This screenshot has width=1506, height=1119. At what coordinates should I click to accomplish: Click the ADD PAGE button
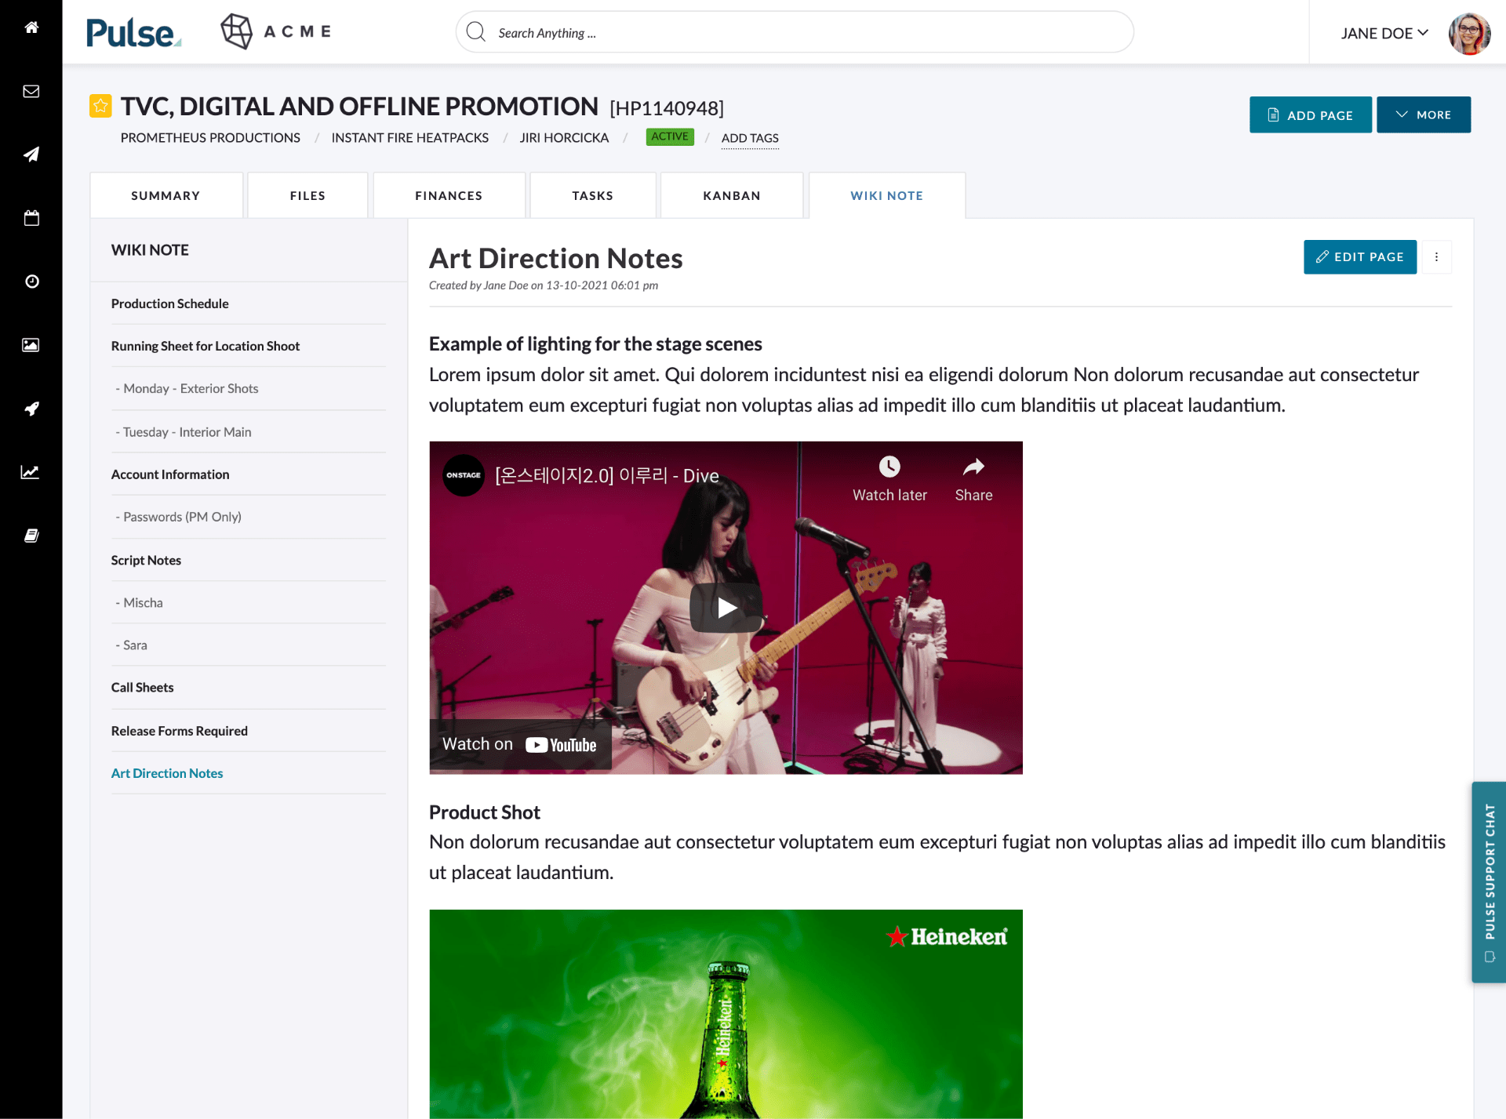click(x=1310, y=114)
